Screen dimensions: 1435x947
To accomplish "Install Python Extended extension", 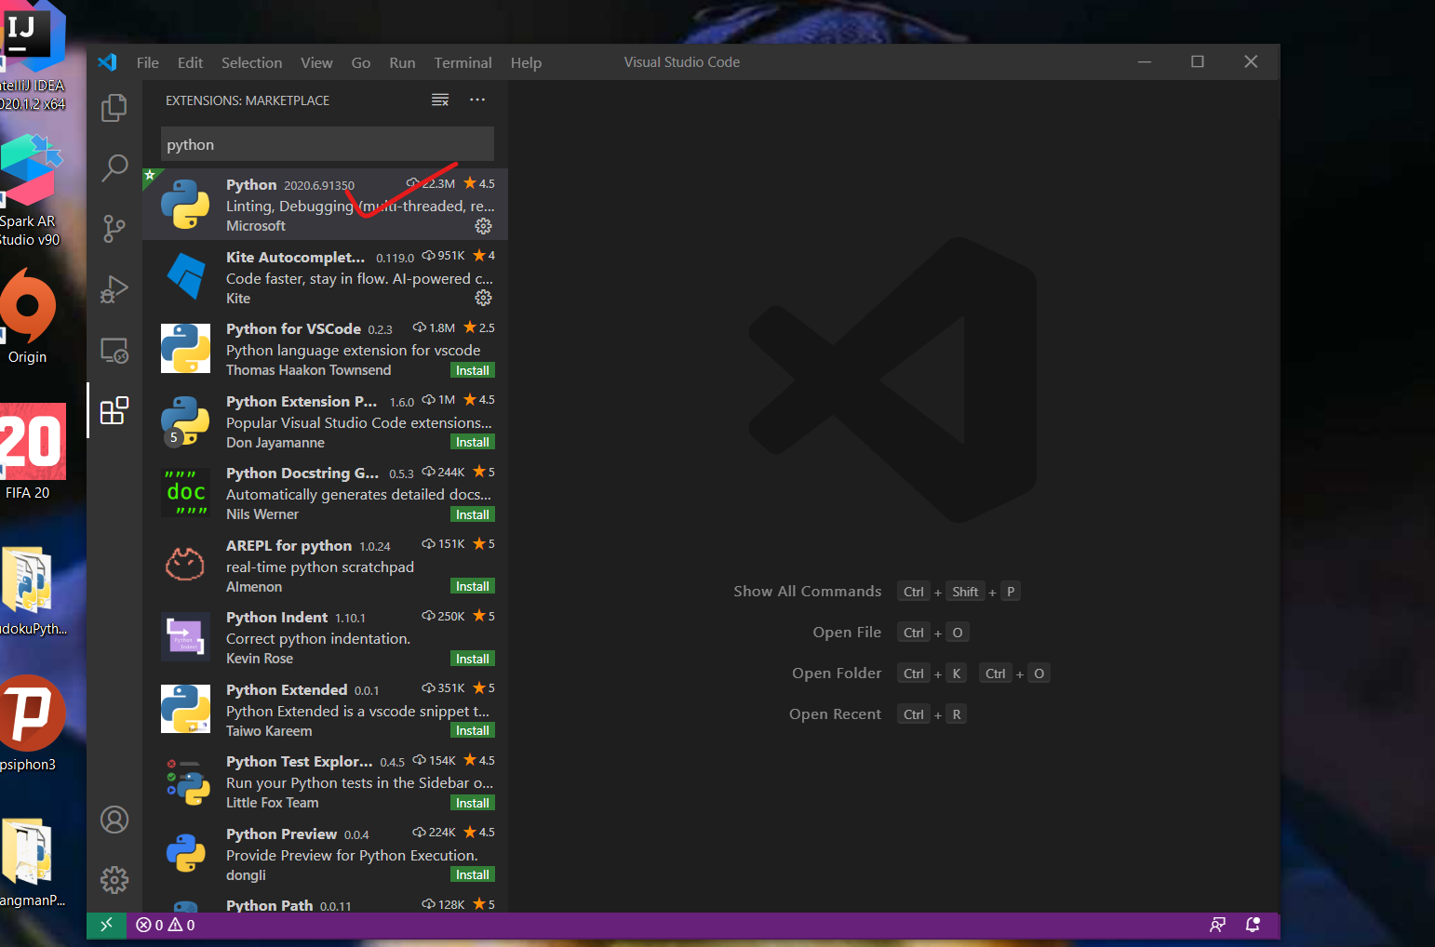I will (473, 730).
